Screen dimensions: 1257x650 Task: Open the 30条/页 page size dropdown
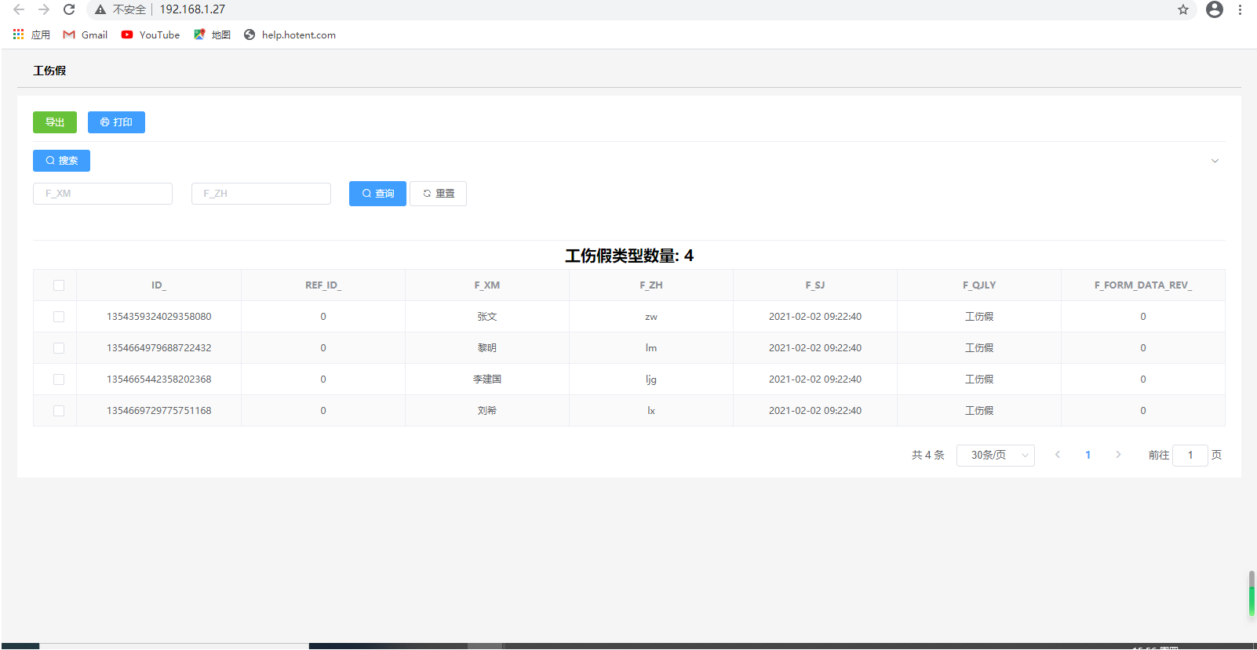pos(995,455)
